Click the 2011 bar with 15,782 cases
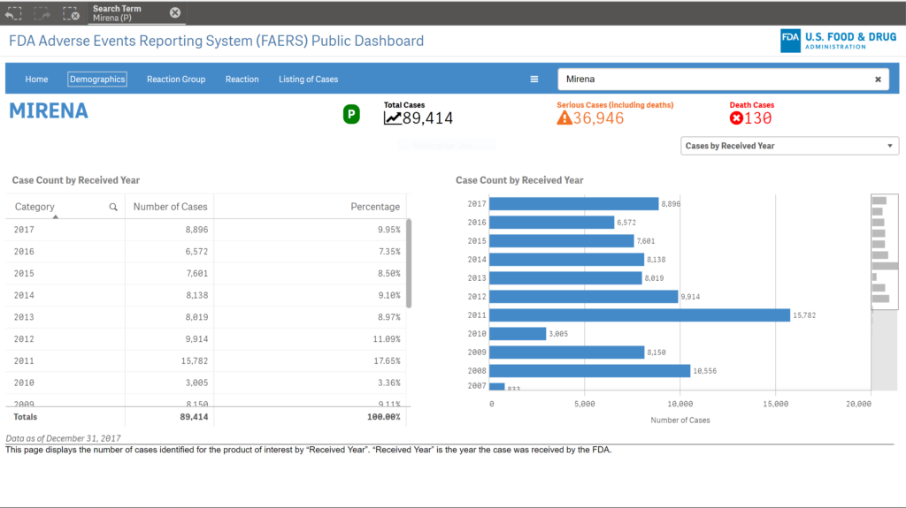Screen dimensions: 906x508 (640, 315)
